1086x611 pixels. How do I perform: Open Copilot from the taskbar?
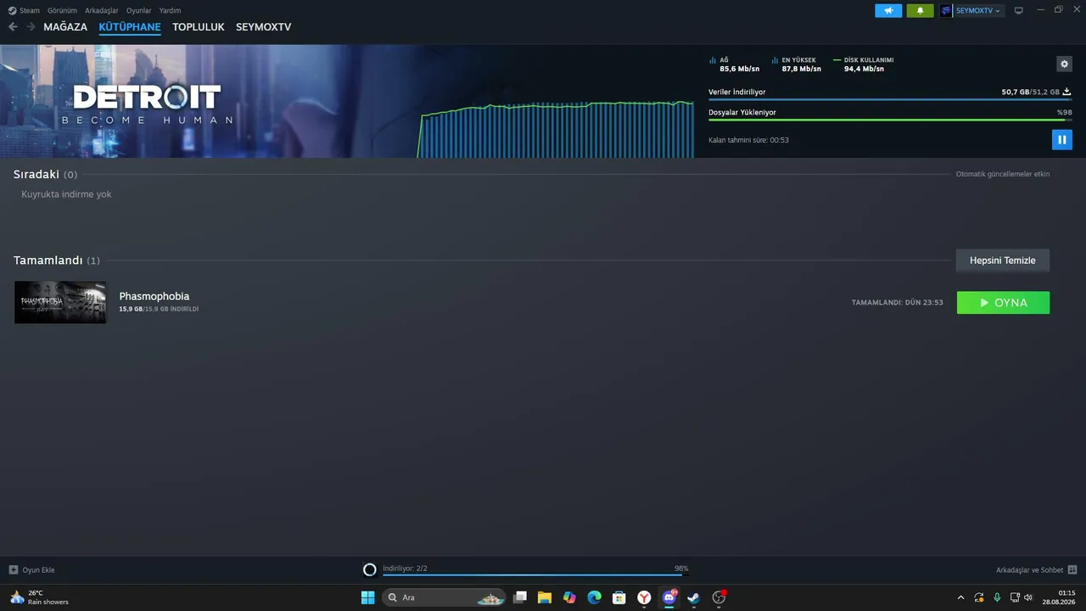[x=569, y=597]
